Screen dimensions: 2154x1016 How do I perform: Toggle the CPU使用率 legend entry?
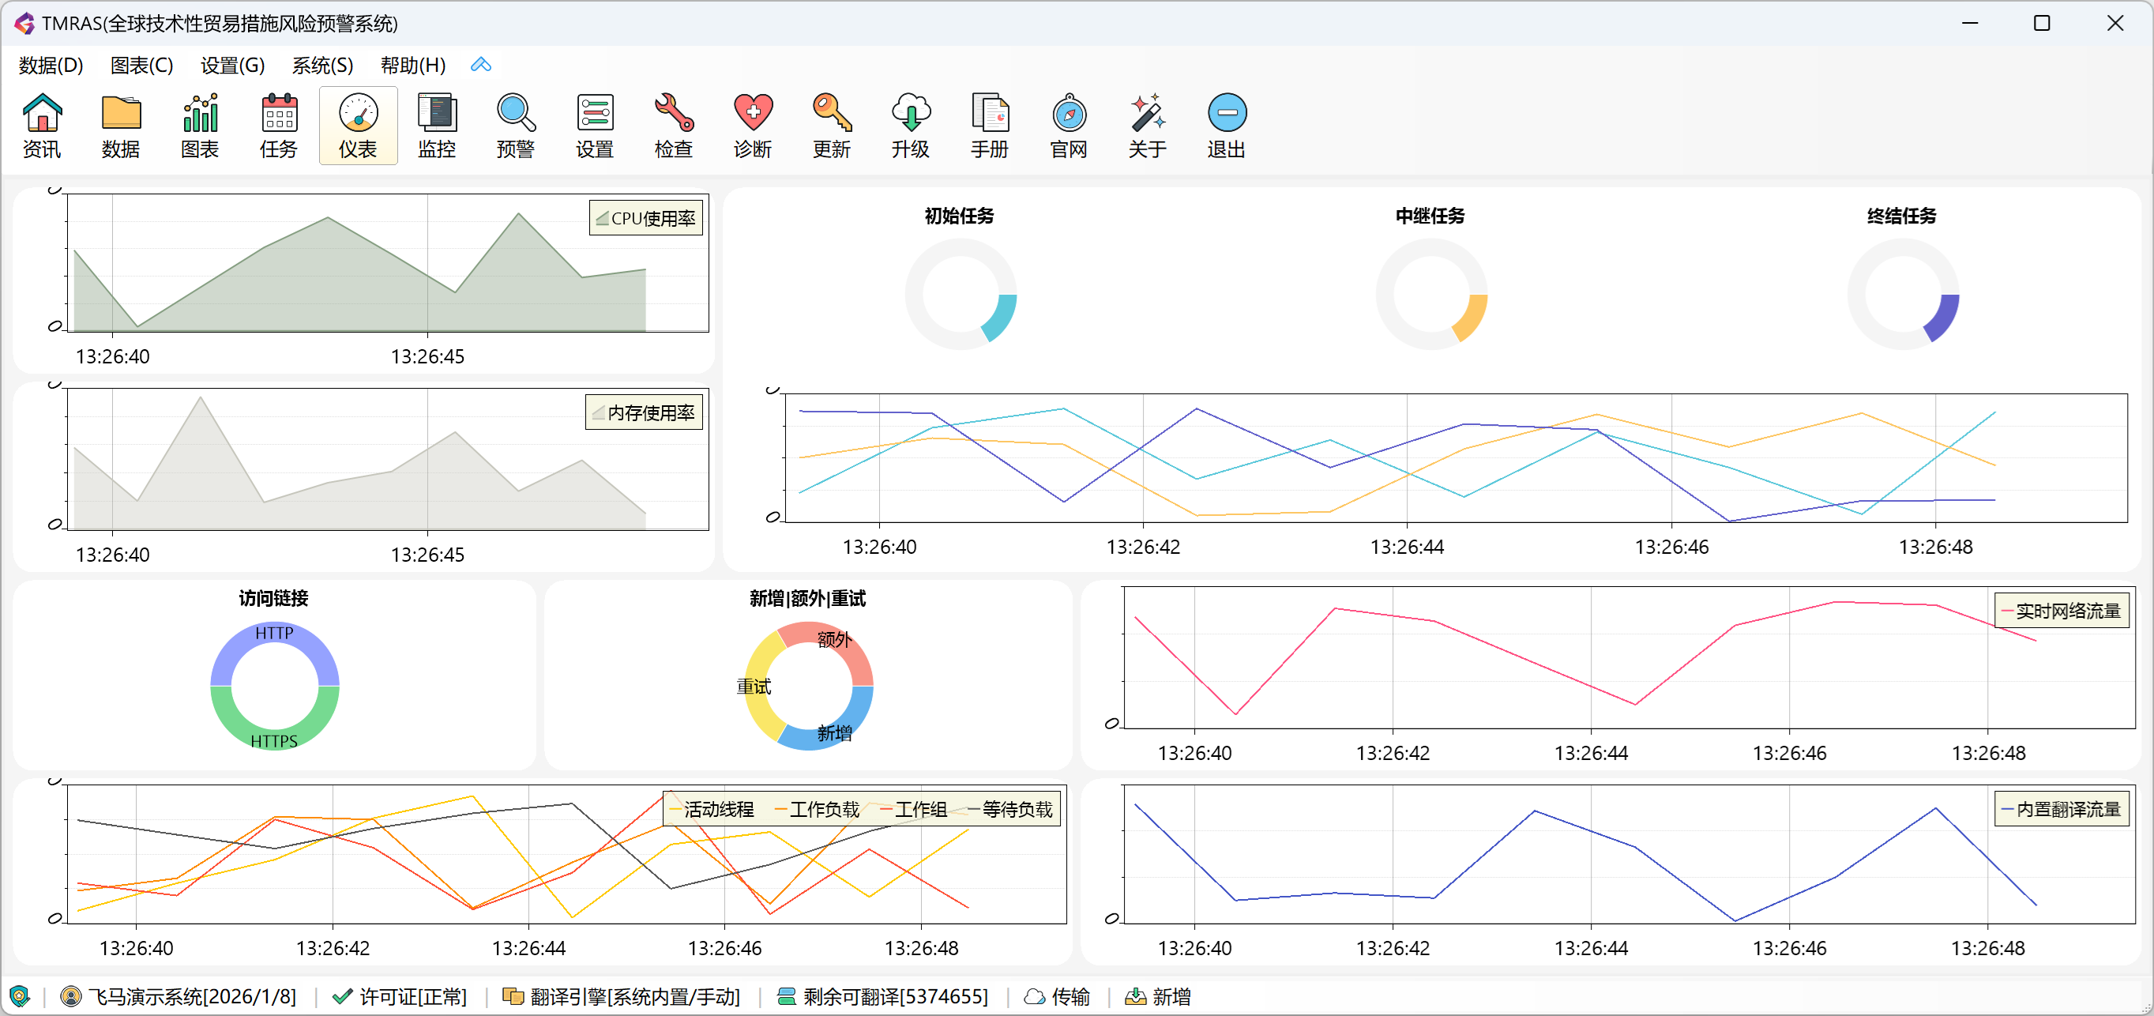[x=645, y=217]
